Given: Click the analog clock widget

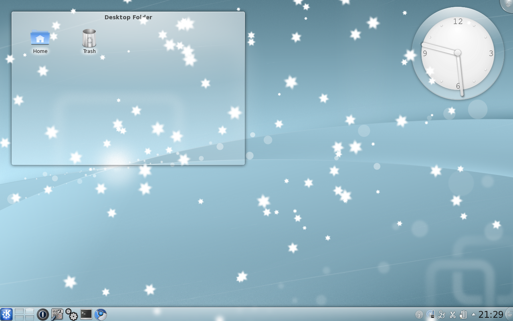Looking at the screenshot, I should coord(458,53).
